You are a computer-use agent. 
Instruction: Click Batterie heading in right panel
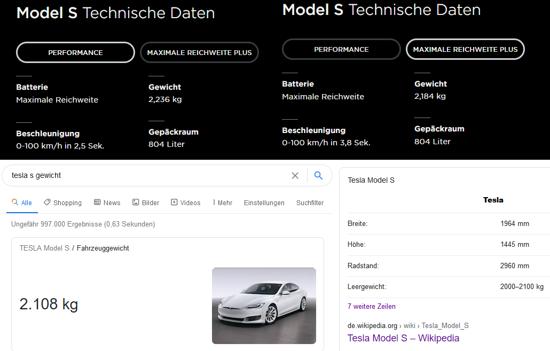[298, 84]
